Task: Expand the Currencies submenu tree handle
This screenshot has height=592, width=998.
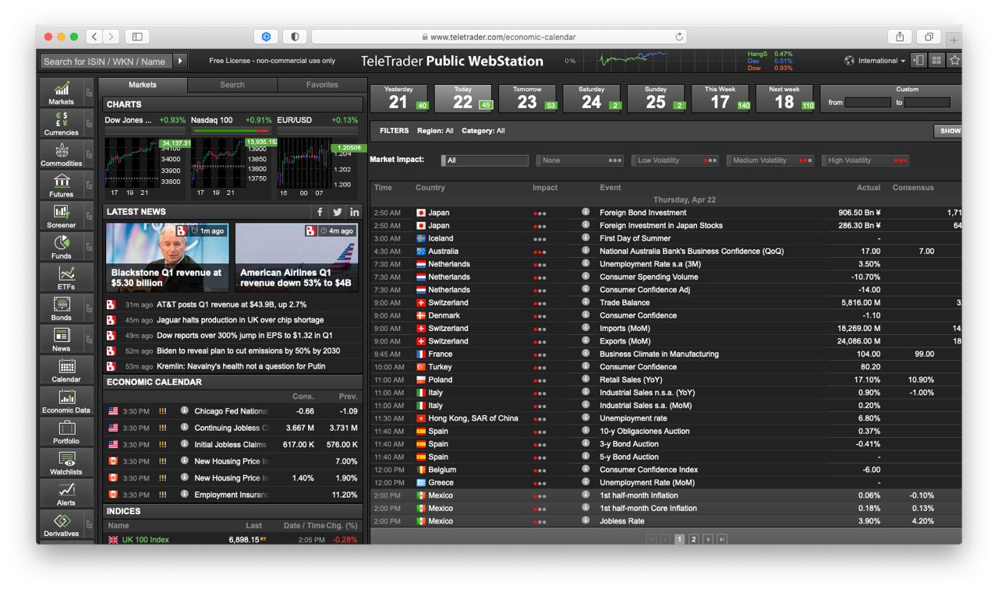Action: pyautogui.click(x=89, y=123)
